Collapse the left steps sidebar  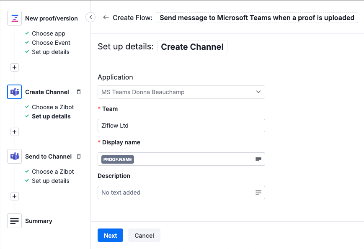(x=90, y=17)
